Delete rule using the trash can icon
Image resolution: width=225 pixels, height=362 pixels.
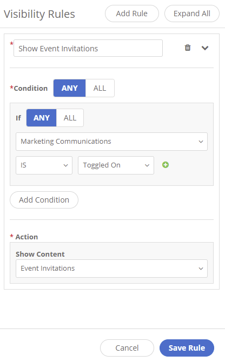tap(188, 48)
